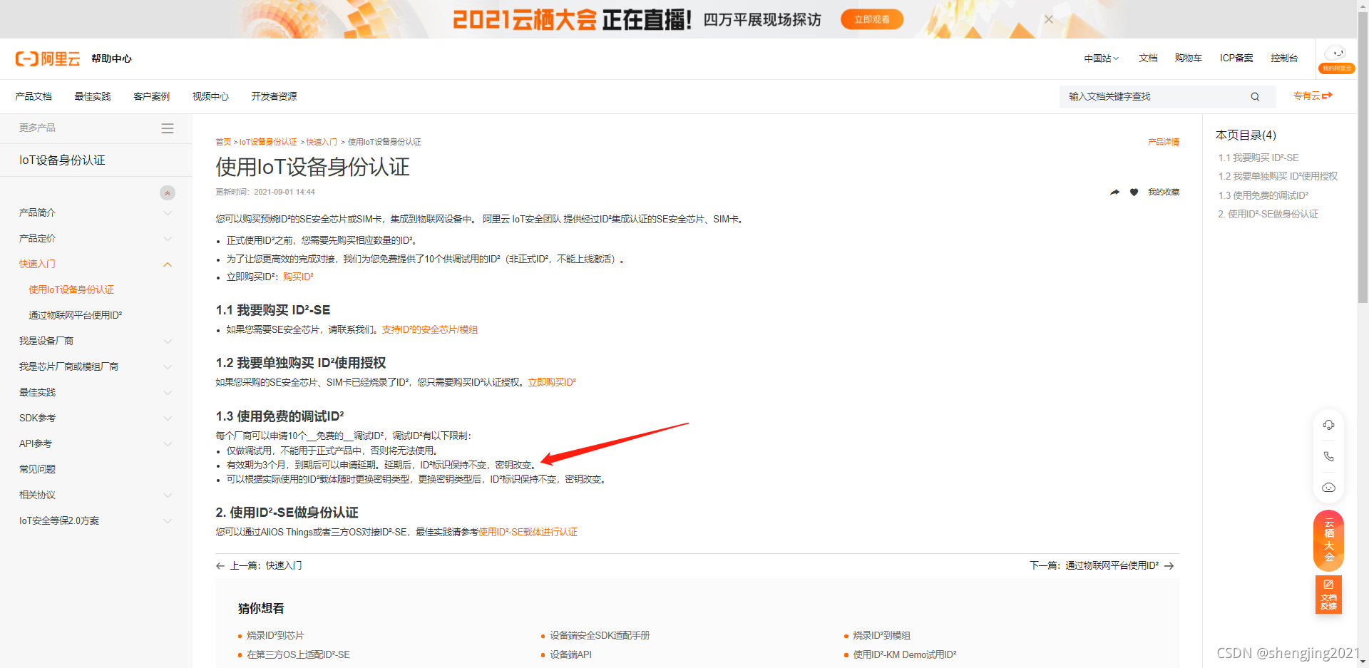This screenshot has height=668, width=1369.
Task: Click the phone contact icon
Action: click(x=1328, y=456)
